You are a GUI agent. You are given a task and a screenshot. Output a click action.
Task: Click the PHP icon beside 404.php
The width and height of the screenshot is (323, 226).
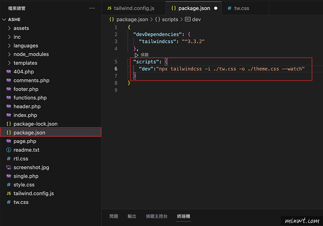coord(9,72)
